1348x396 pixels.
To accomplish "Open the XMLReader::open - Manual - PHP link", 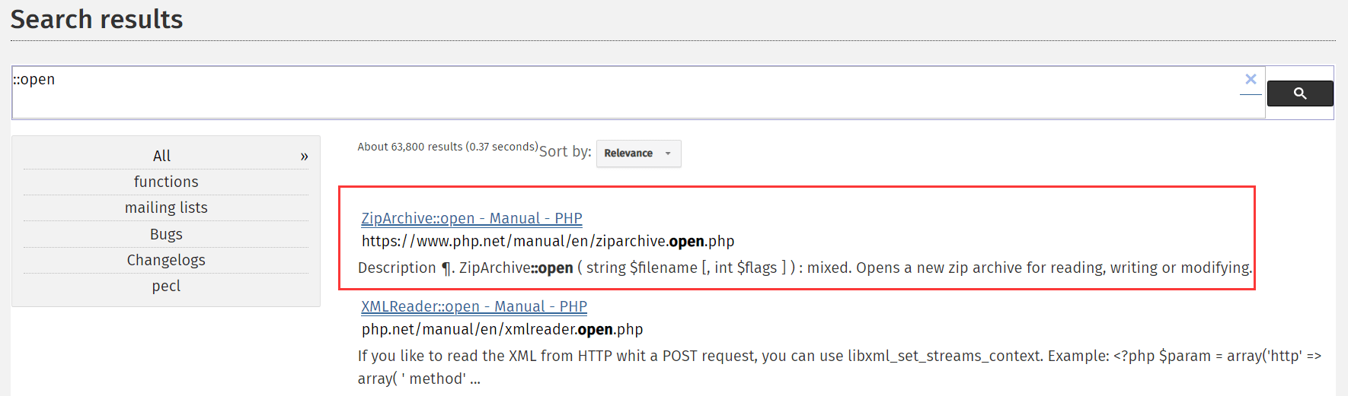I will tap(474, 307).
